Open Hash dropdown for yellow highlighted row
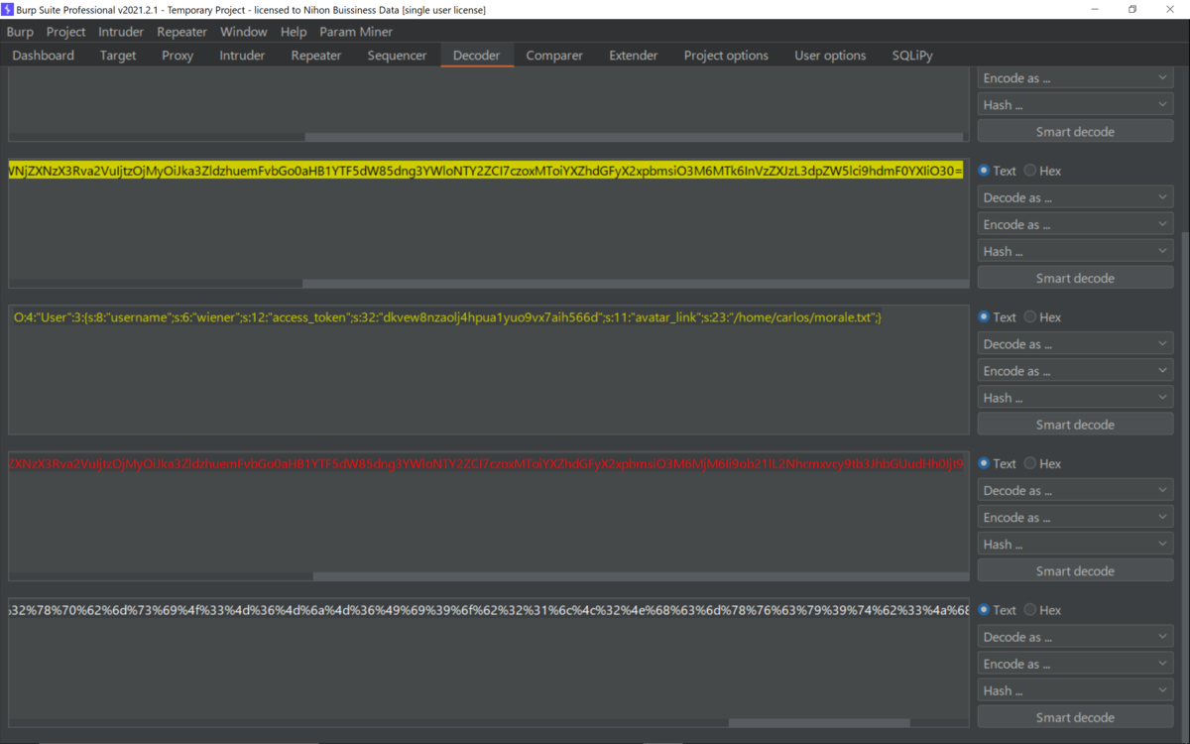The width and height of the screenshot is (1190, 744). tap(1075, 251)
